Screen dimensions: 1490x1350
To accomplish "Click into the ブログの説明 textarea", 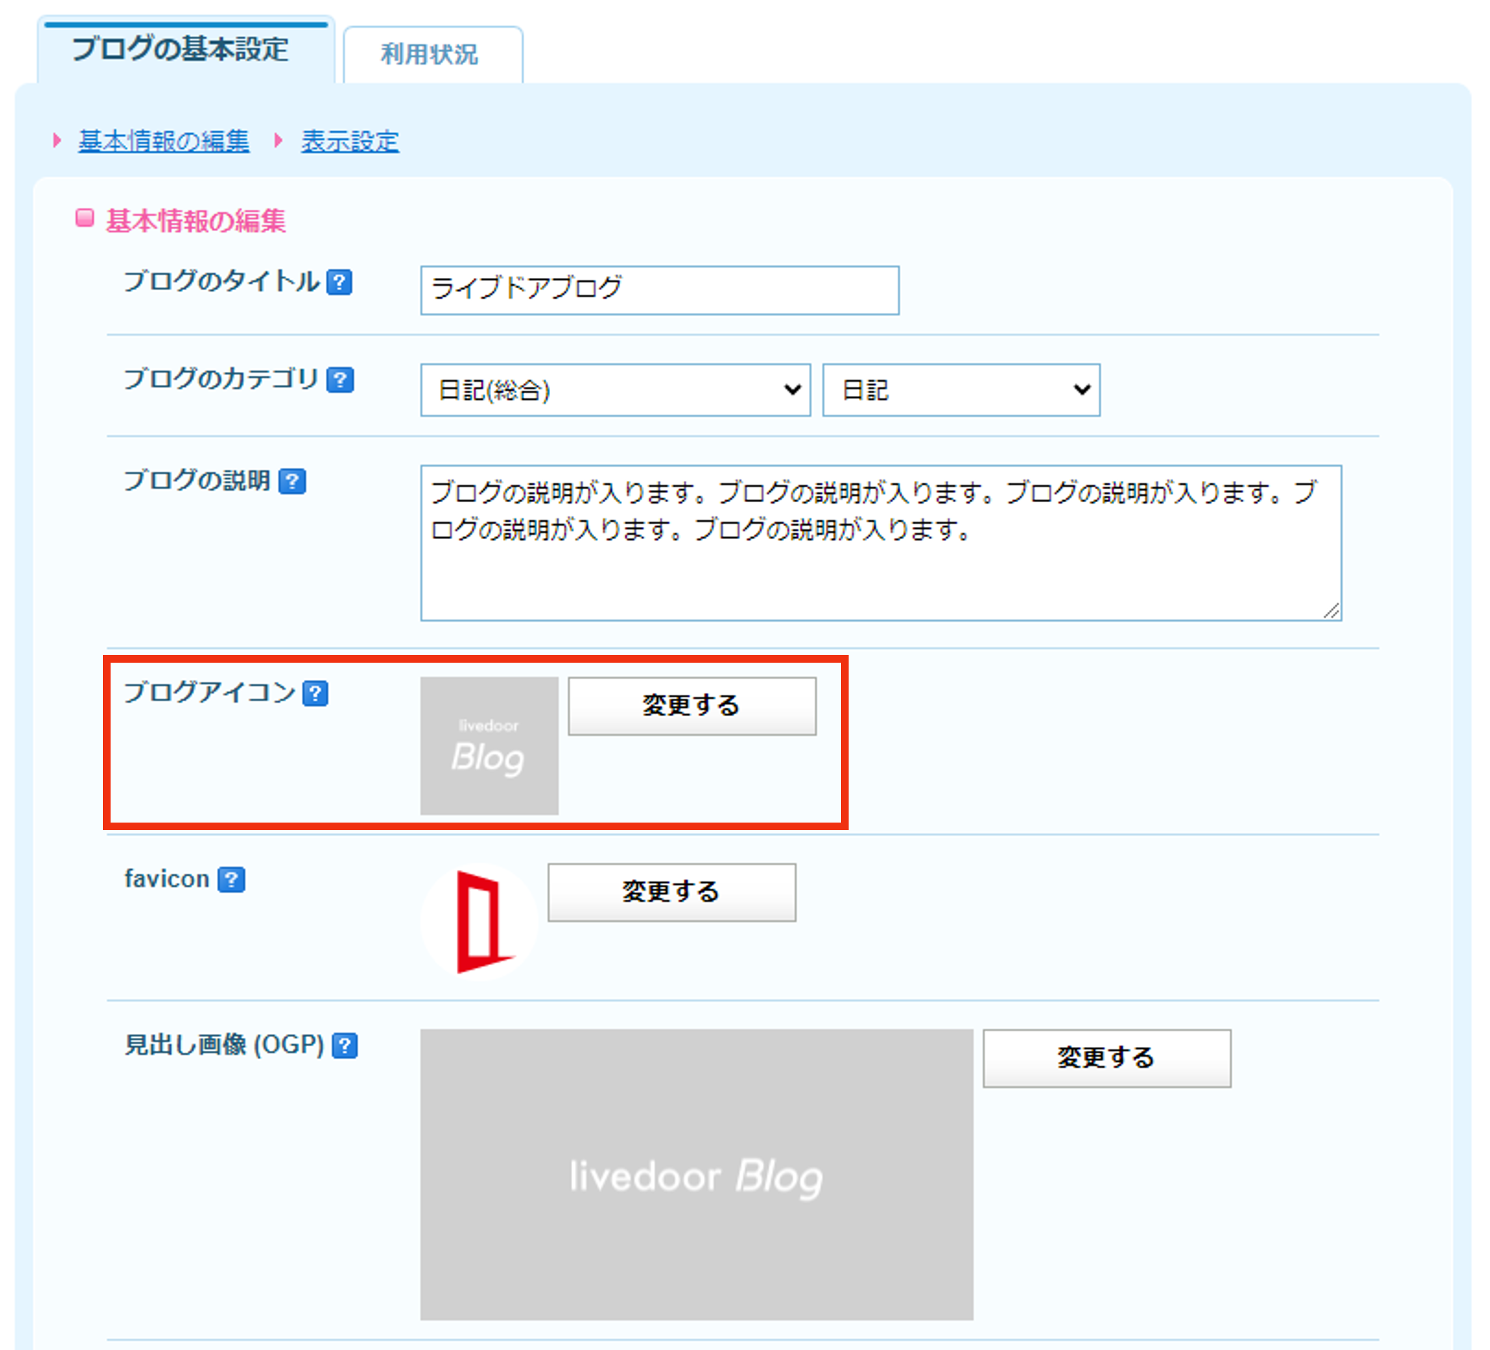I will coord(881,542).
